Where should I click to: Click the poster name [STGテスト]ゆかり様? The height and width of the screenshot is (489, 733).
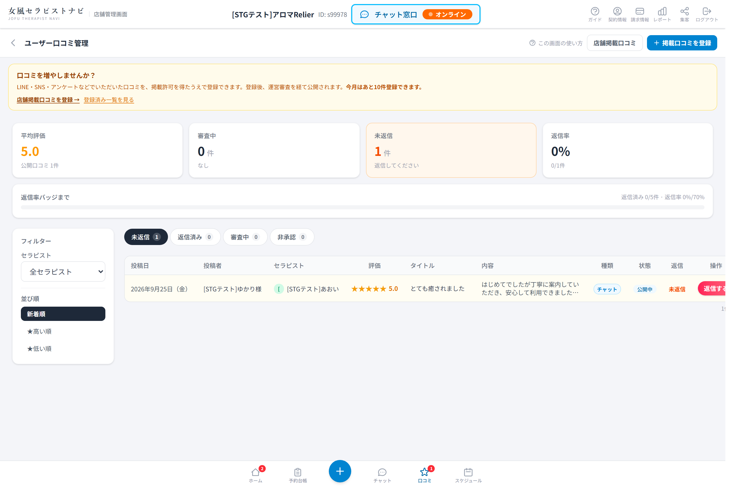click(235, 292)
